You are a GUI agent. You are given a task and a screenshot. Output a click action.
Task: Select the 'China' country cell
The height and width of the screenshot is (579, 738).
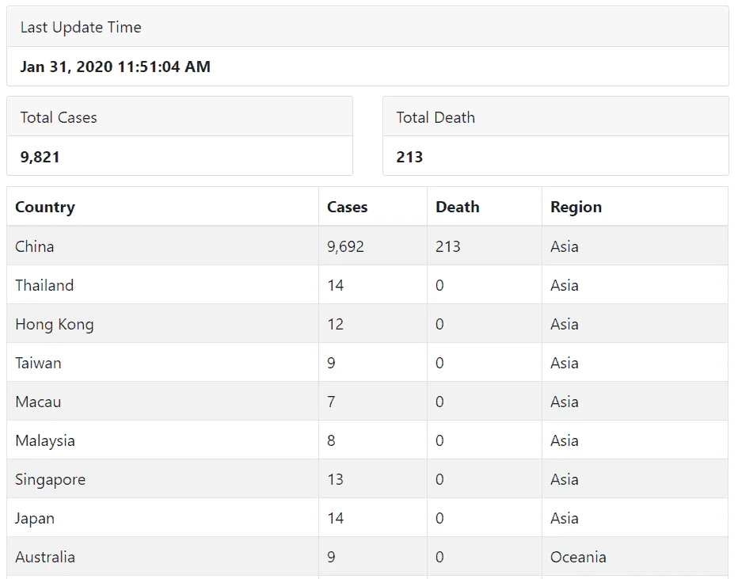163,246
